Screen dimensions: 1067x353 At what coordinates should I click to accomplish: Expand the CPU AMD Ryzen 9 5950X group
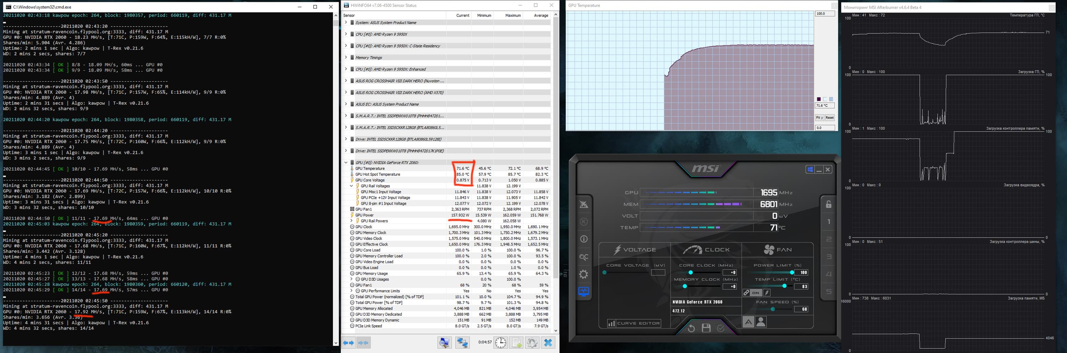[x=346, y=34]
